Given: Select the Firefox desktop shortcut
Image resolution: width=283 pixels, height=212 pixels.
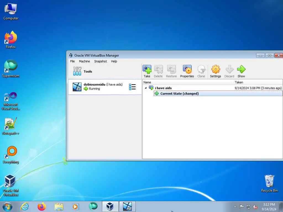Looking at the screenshot, I should pyautogui.click(x=11, y=40).
